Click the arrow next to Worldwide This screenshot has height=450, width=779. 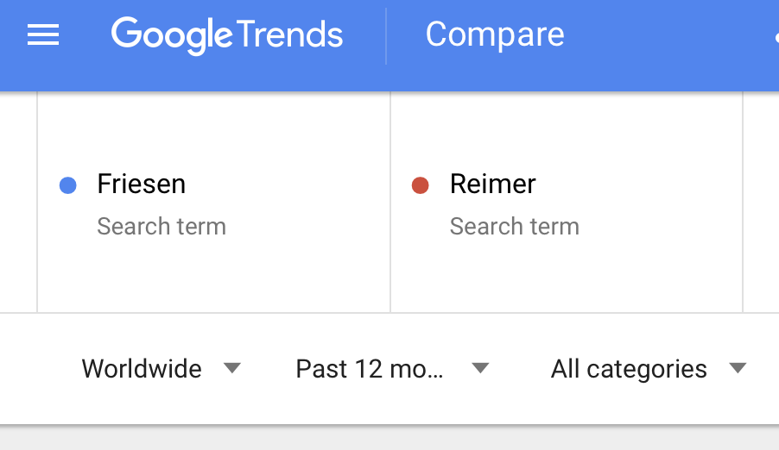(x=232, y=368)
